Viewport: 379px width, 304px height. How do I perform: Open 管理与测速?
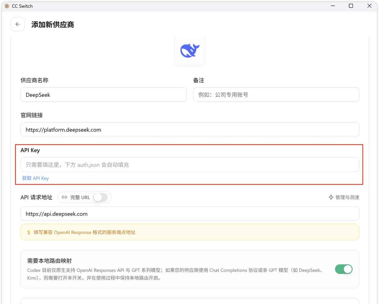(344, 197)
